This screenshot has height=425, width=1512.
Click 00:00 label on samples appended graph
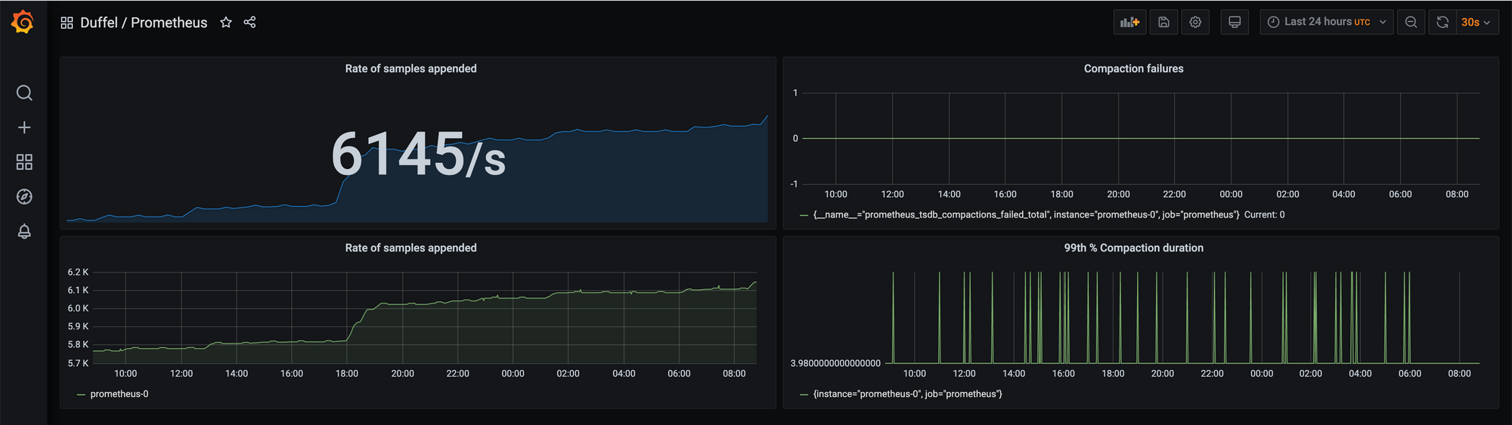[513, 374]
